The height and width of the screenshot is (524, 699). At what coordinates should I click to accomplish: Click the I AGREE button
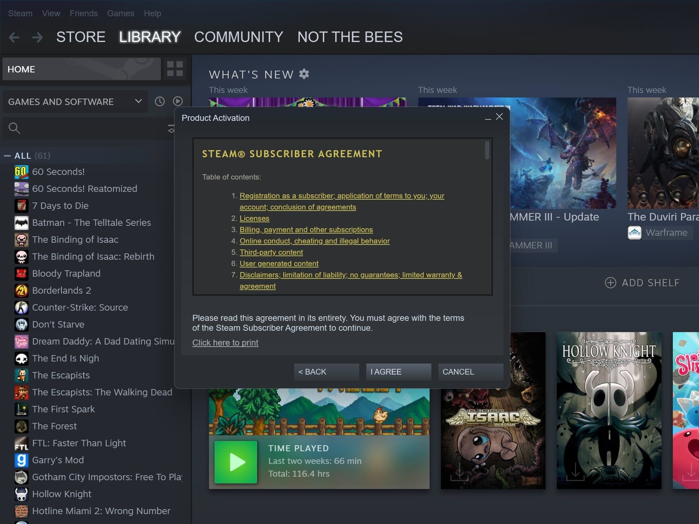tap(398, 372)
